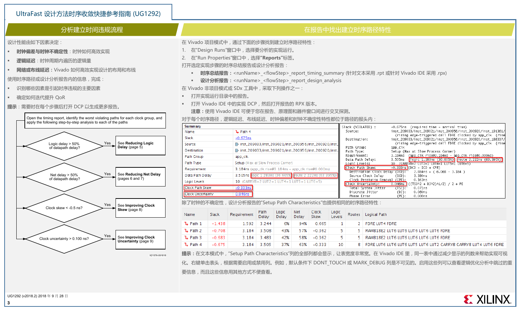Click the UltraFast (UG1292) title tab
Image resolution: width=521 pixels, height=316 pixels.
[x=88, y=13]
